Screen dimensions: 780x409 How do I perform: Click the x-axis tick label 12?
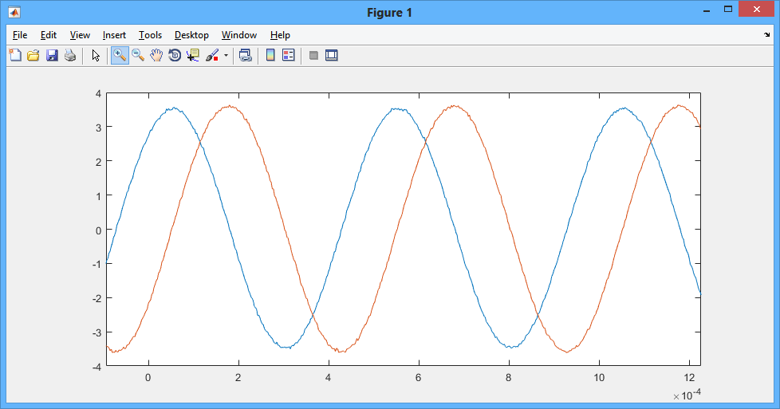click(x=689, y=378)
